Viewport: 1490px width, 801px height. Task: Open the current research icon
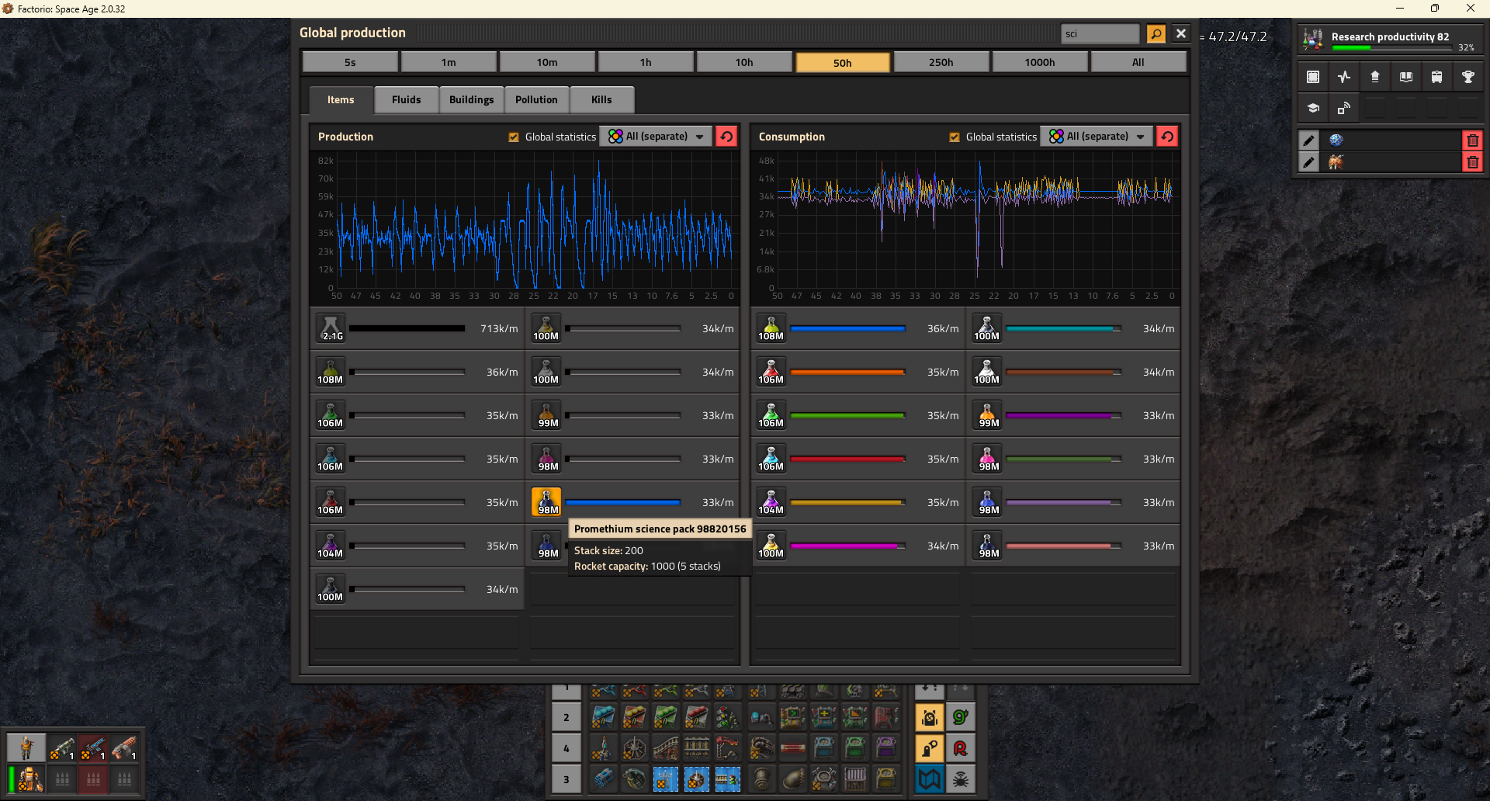pyautogui.click(x=1313, y=39)
